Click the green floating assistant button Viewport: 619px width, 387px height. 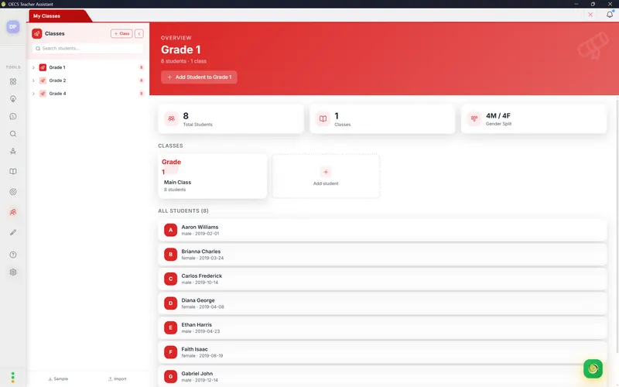593,368
